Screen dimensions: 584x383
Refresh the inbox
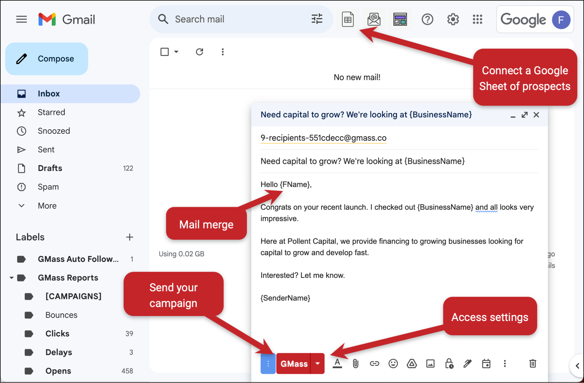pyautogui.click(x=200, y=52)
